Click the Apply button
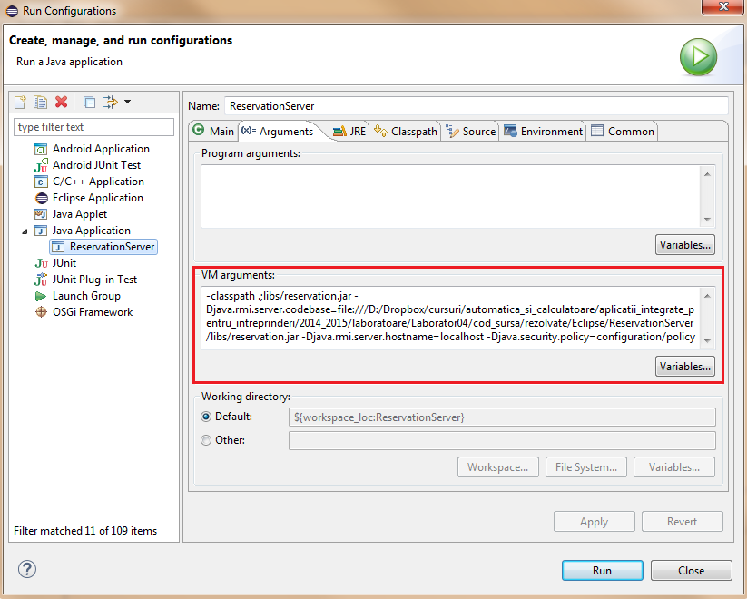This screenshot has width=747, height=599. point(595,521)
